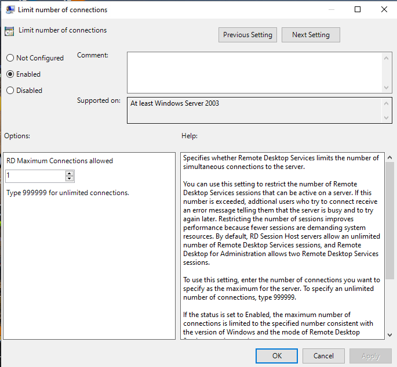Click the RD Maximum Connections number field
Viewport: 397px width, 367px height.
point(35,176)
